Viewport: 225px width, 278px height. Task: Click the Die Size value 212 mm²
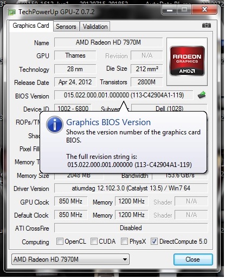[x=147, y=69]
